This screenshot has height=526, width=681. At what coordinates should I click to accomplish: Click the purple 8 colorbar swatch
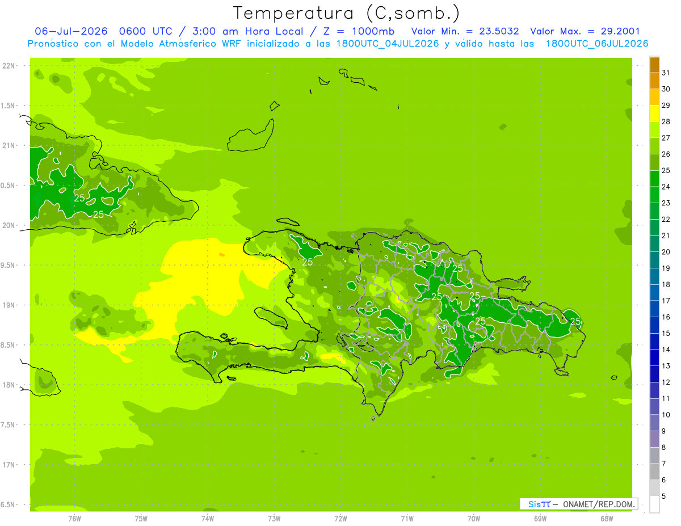tap(654, 440)
